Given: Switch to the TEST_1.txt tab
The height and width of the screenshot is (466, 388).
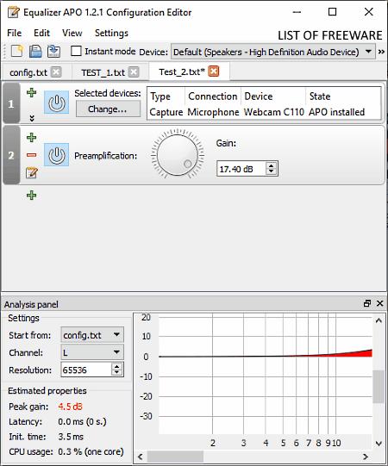Looking at the screenshot, I should [x=103, y=72].
